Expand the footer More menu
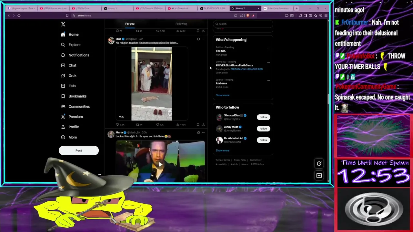The image size is (413, 232). pos(245,164)
